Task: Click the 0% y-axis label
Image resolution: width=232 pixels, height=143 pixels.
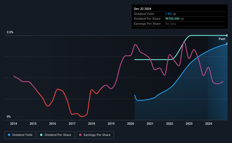Action: [x=9, y=117]
